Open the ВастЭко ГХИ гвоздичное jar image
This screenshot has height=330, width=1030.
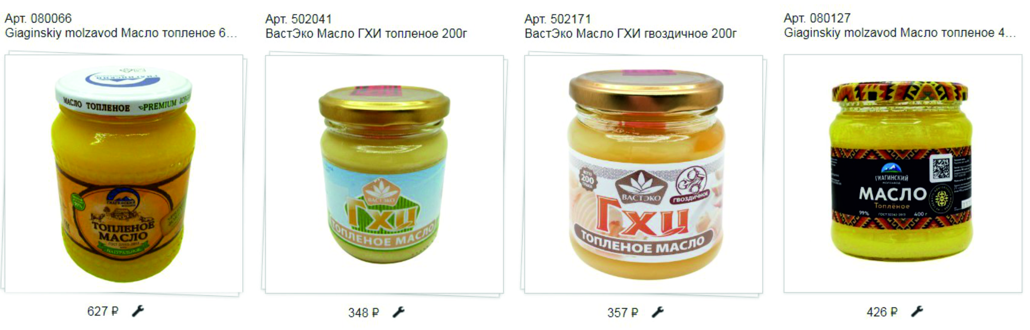[643, 175]
